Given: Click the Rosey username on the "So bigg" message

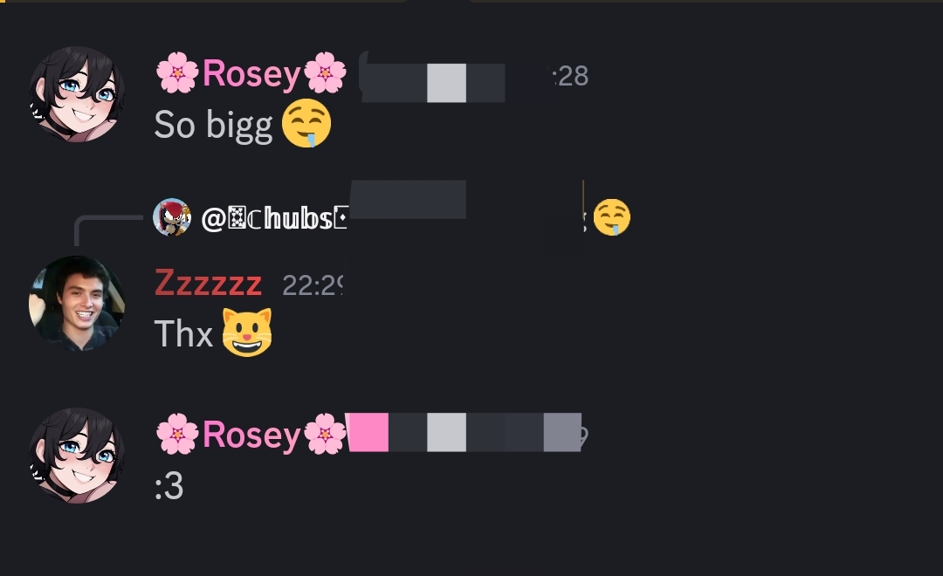Looking at the screenshot, I should (x=251, y=73).
